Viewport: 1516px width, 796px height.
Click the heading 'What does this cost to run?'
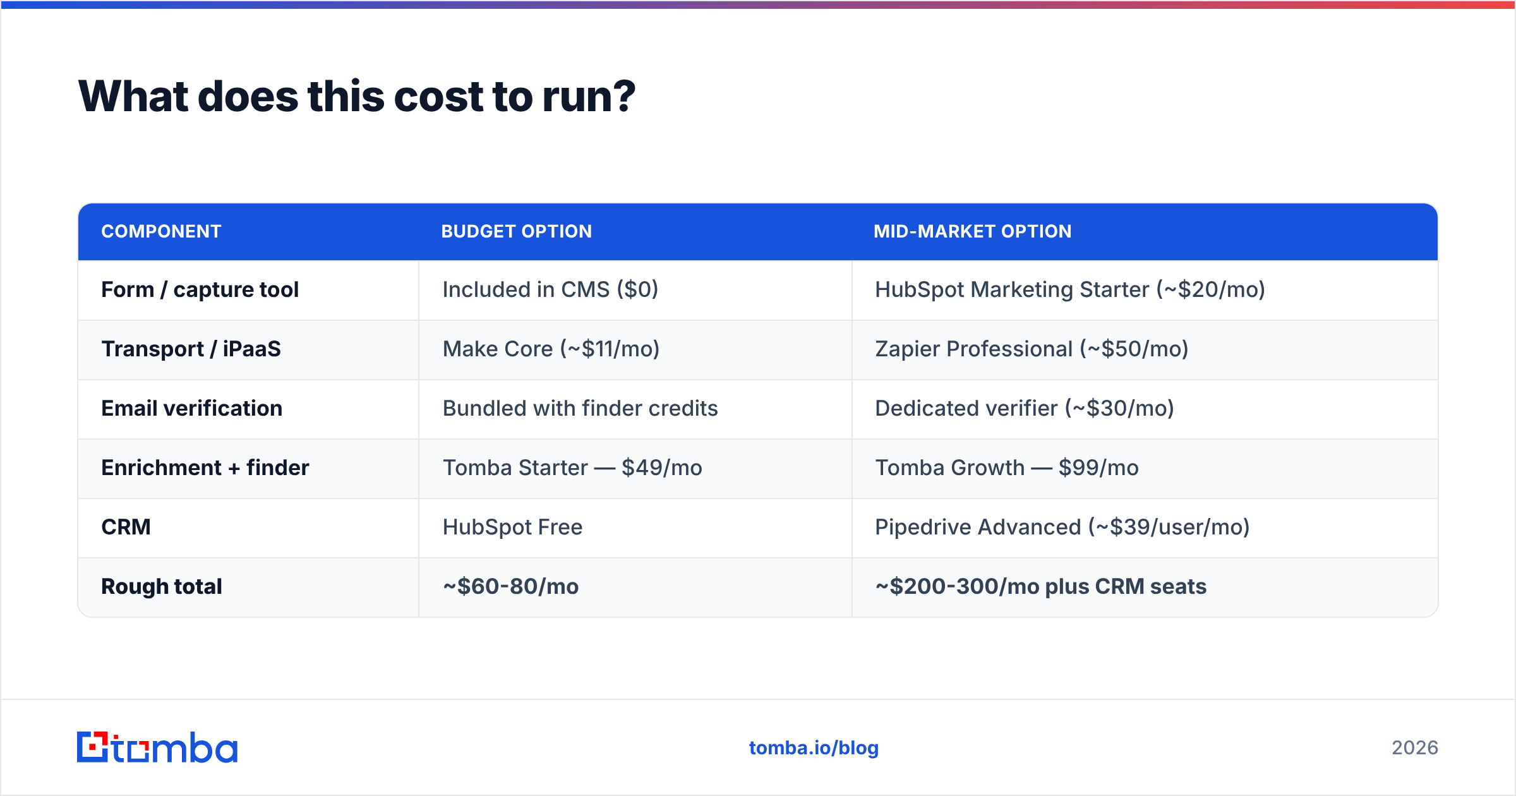357,96
